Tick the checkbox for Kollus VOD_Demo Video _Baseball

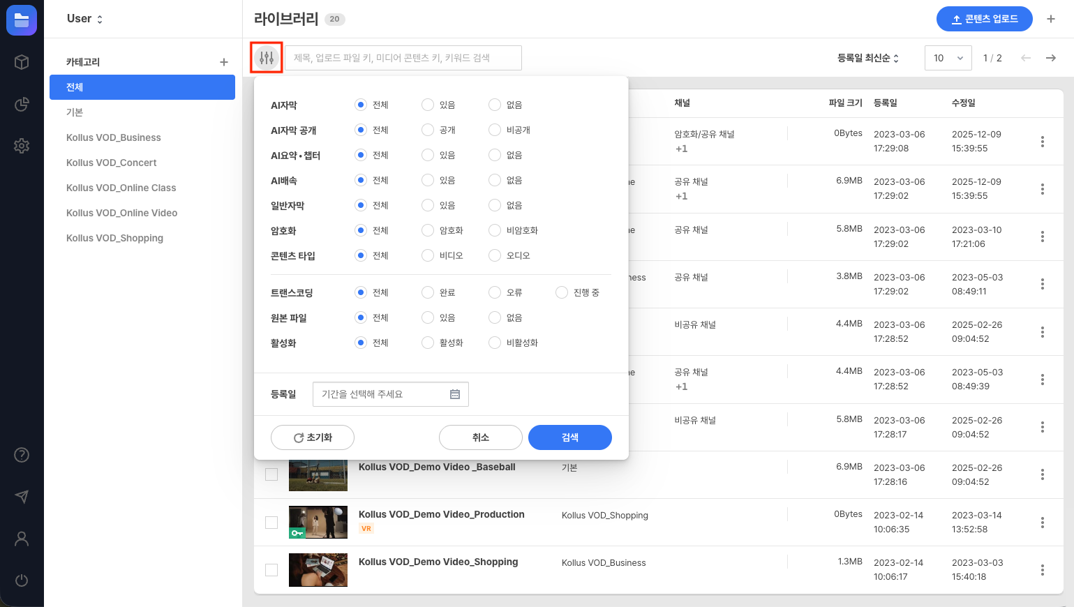271,474
